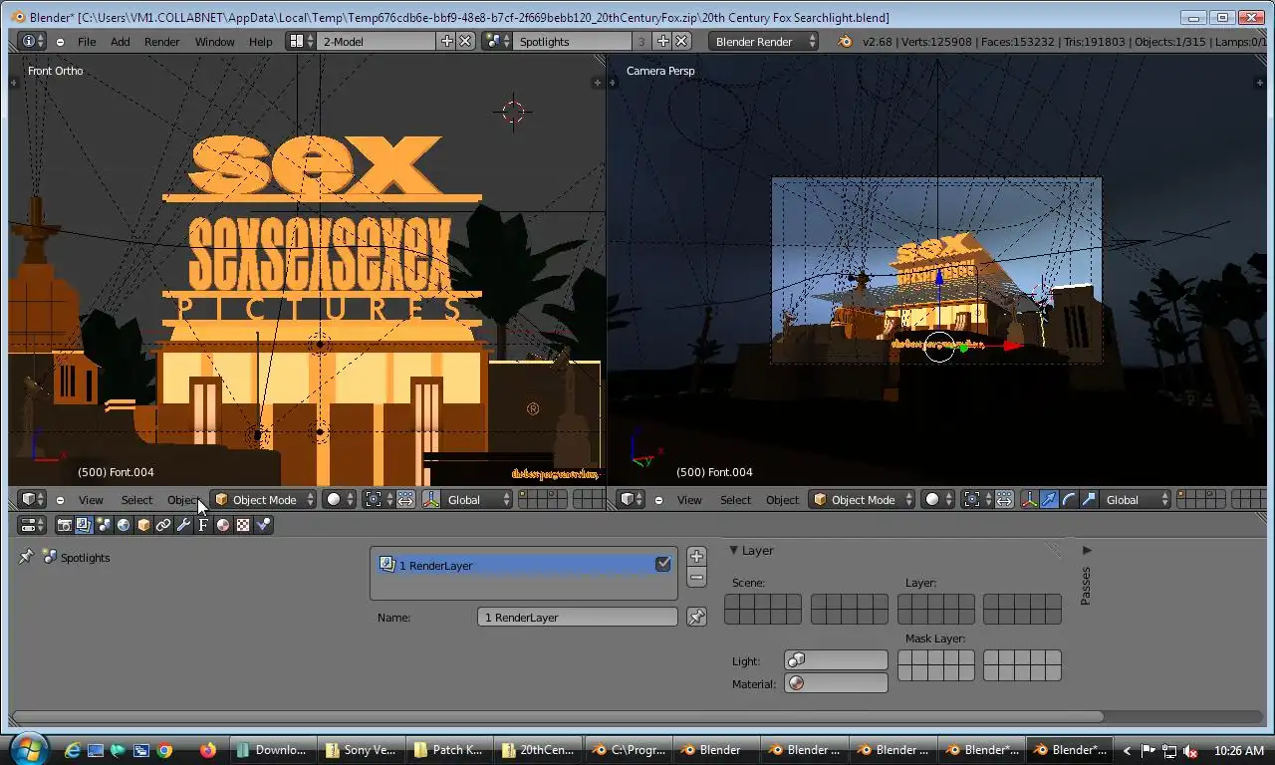
Task: Click the Blender logo splash icon
Action: (846, 41)
